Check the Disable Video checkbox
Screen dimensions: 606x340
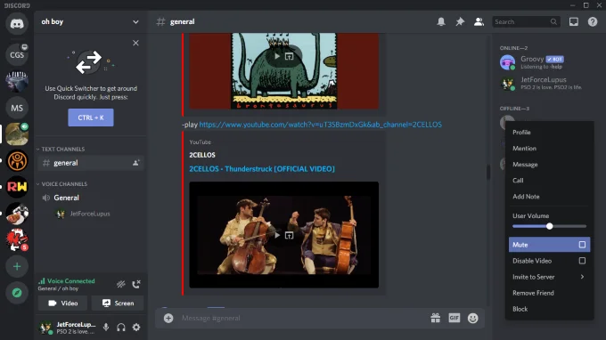point(582,261)
